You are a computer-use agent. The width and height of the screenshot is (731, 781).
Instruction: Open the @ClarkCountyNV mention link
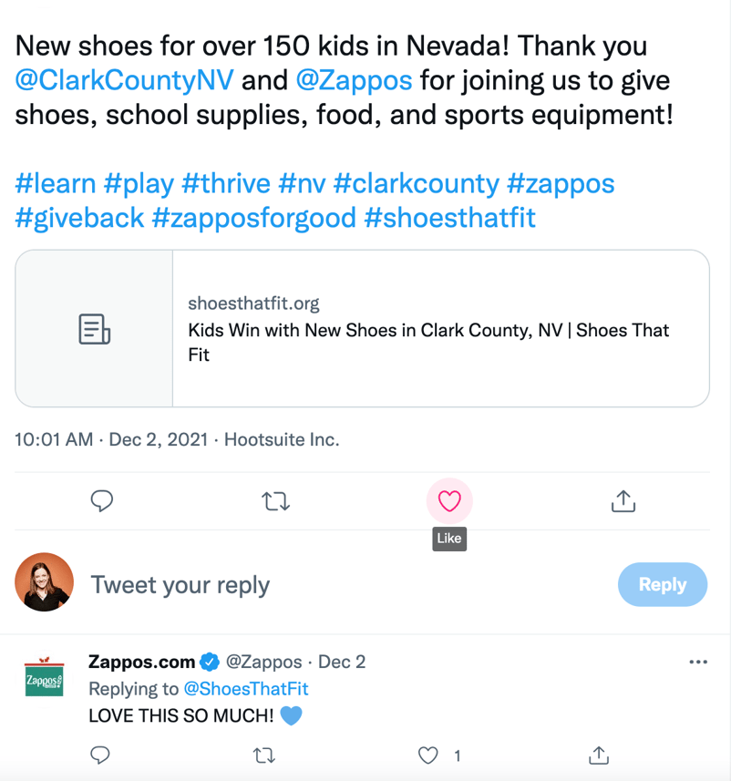pyautogui.click(x=125, y=80)
